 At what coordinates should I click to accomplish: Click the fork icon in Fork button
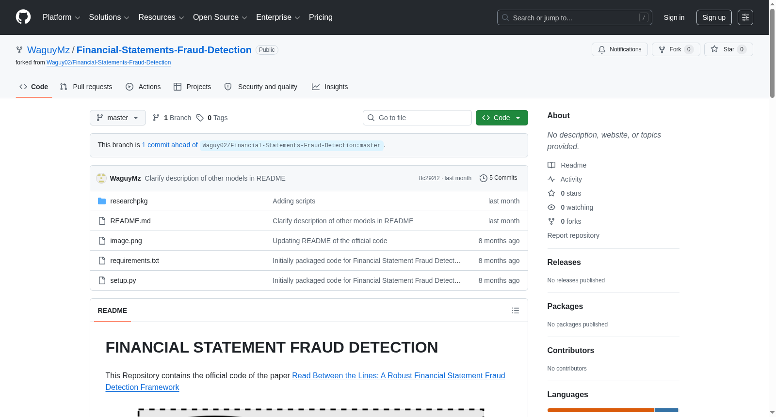(662, 49)
